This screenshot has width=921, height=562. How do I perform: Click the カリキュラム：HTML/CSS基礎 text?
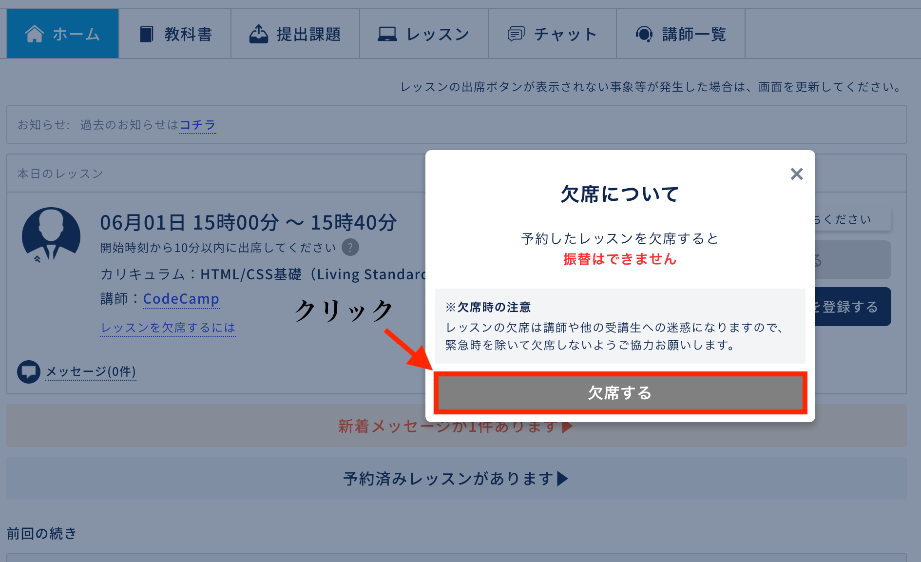click(263, 274)
